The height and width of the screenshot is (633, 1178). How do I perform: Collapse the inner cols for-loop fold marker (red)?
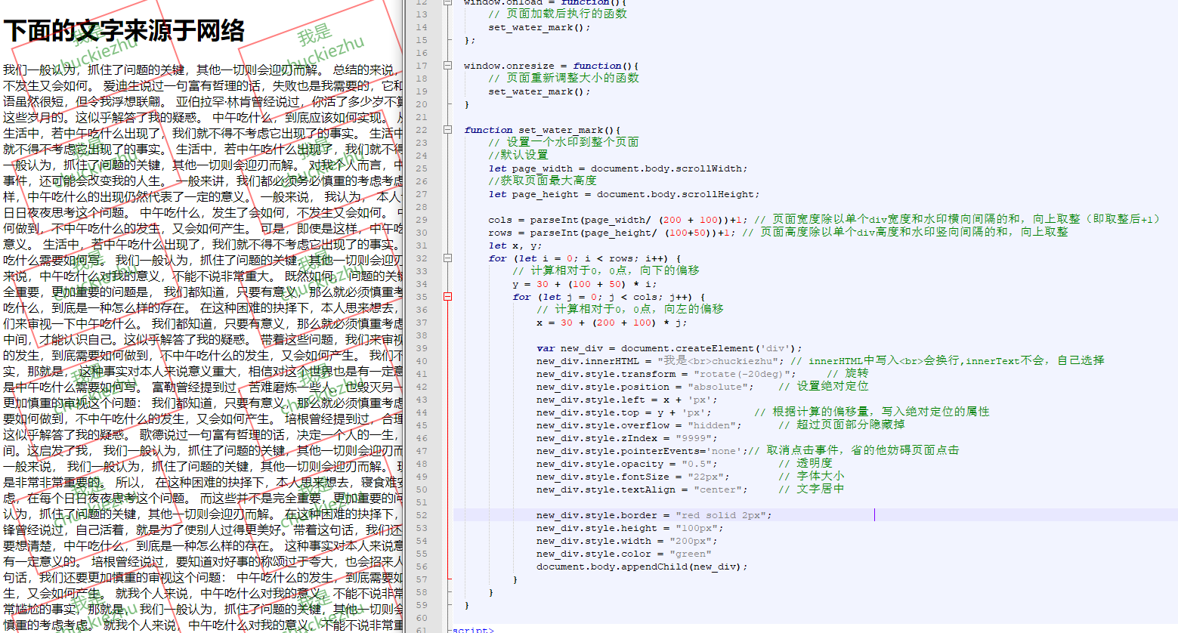point(448,297)
